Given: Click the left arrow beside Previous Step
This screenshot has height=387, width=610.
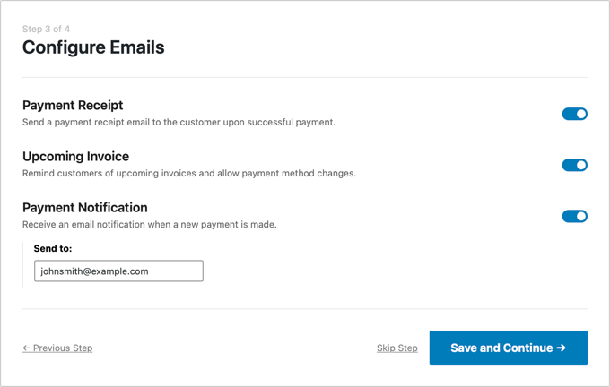Looking at the screenshot, I should pos(27,348).
